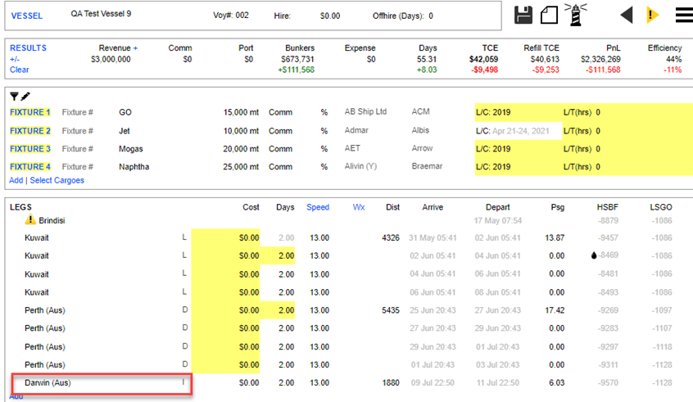Open the RESULTS link
Viewport: 693px width, 402px height.
[28, 48]
